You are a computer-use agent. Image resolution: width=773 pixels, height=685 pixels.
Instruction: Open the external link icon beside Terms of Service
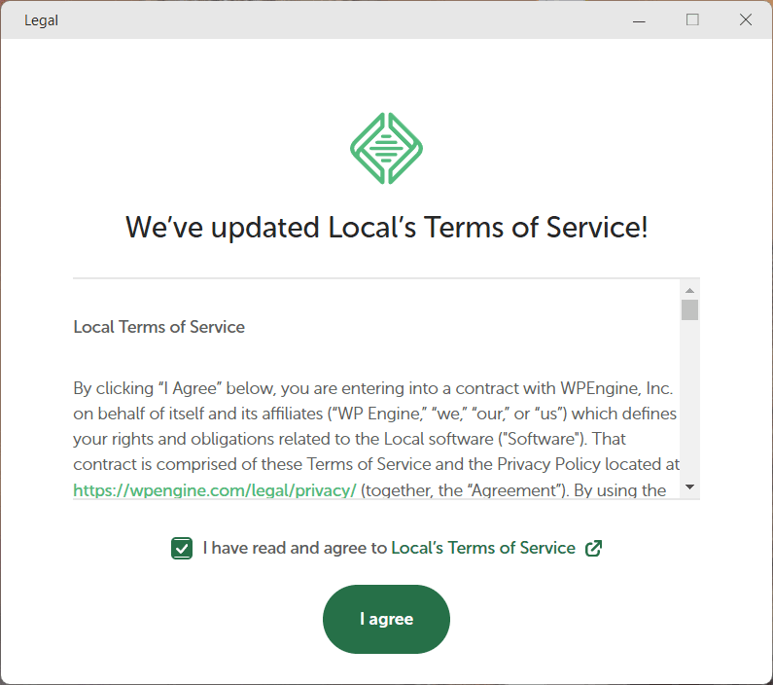click(x=593, y=549)
